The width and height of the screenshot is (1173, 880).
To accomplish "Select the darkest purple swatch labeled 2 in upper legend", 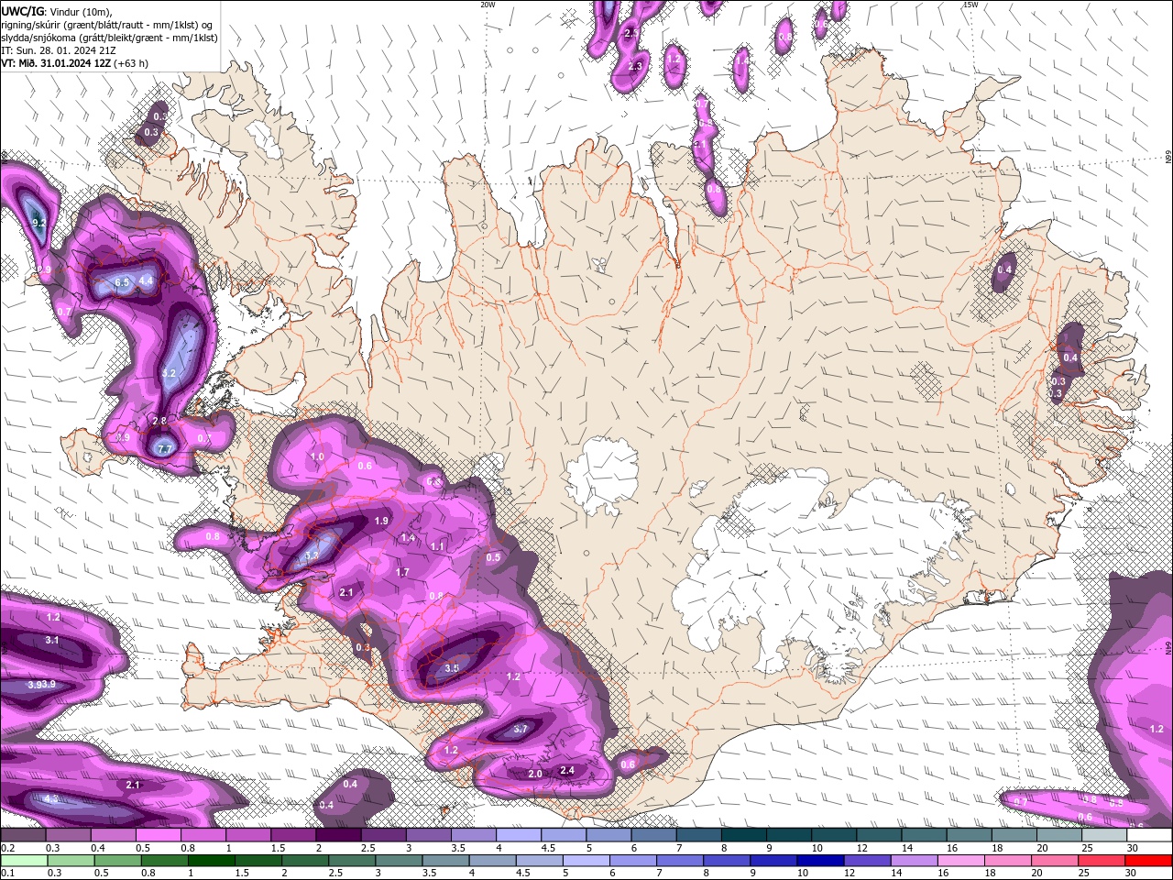I will [338, 835].
